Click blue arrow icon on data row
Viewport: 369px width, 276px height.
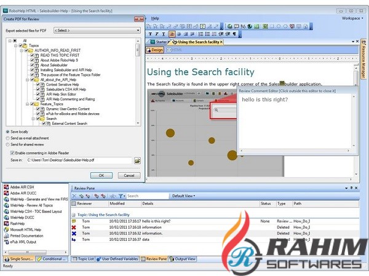pyautogui.click(x=74, y=240)
